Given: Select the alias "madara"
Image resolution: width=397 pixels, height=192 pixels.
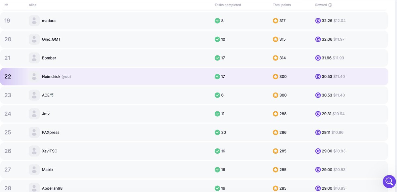Looking at the screenshot, I should coord(49,20).
